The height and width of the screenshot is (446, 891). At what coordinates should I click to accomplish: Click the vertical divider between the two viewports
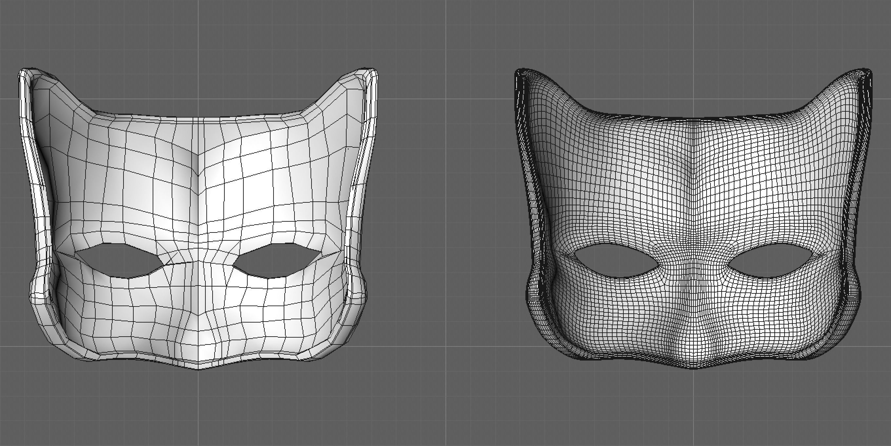445,223
